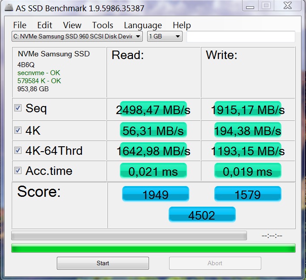Open the Language menu
The image size is (306, 280).
[143, 25]
